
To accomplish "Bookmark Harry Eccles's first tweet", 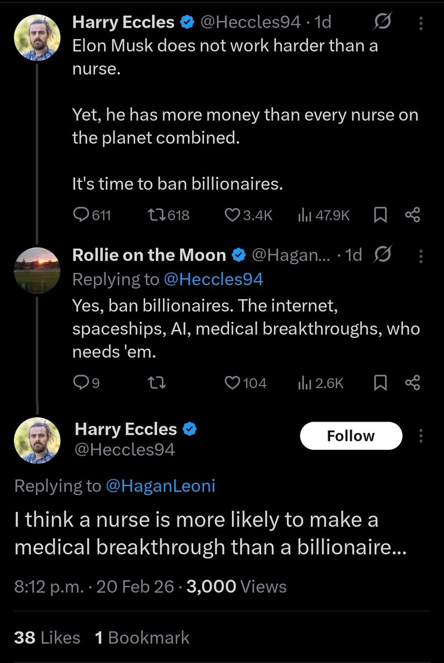I will point(380,215).
